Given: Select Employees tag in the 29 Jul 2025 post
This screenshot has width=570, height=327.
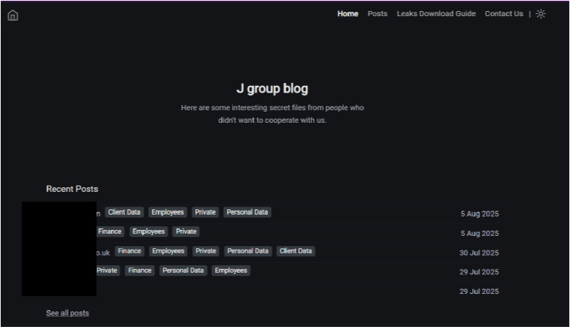Looking at the screenshot, I should pos(231,270).
